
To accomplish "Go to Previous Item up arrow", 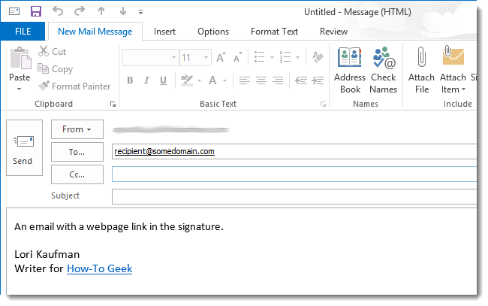I will click(x=101, y=11).
